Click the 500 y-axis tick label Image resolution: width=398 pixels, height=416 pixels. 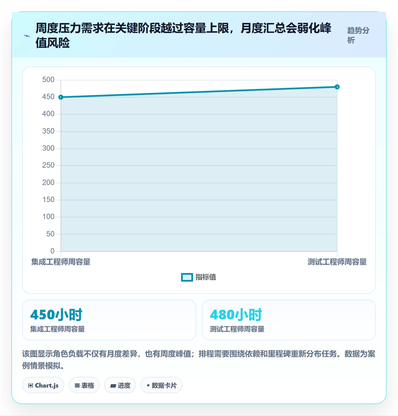[x=48, y=80]
